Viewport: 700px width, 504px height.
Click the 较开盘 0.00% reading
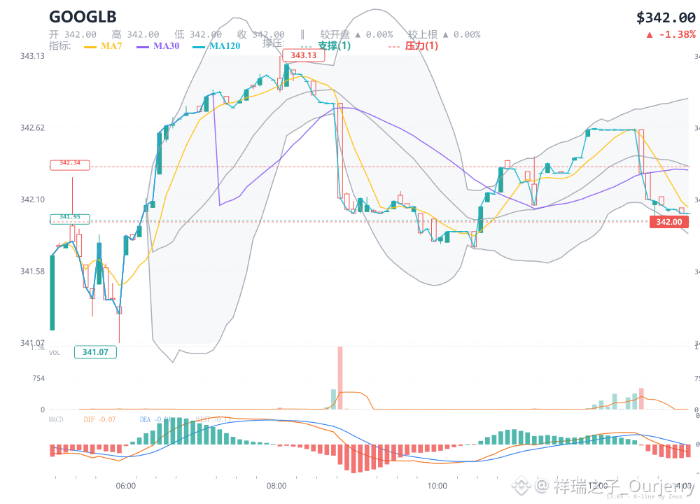pyautogui.click(x=356, y=34)
